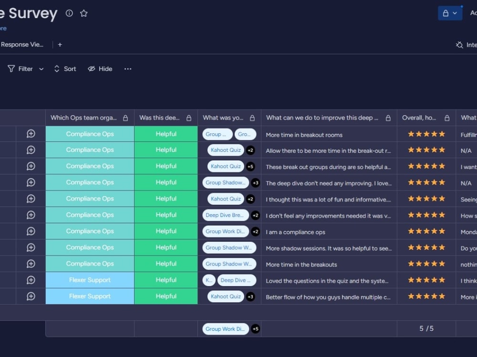Select the 'Was this dee...' column header
477x357 pixels.
166,118
